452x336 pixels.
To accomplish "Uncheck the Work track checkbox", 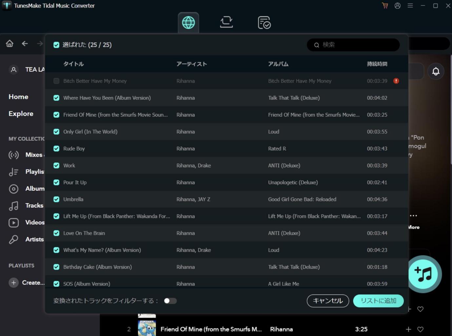I will point(56,165).
